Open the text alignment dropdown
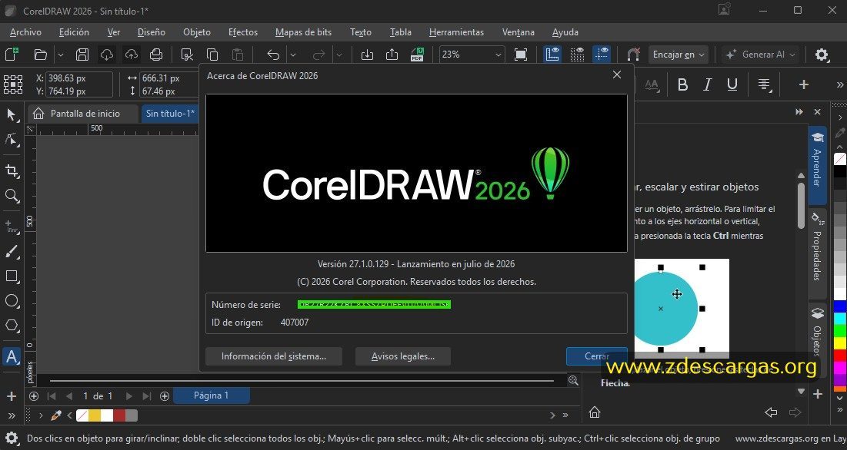This screenshot has width=847, height=450. tap(765, 84)
